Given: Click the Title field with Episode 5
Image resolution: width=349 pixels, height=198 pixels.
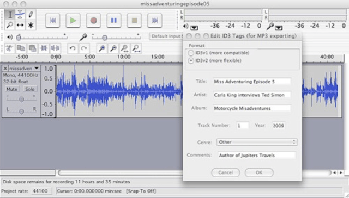Looking at the screenshot, I should pyautogui.click(x=252, y=82).
